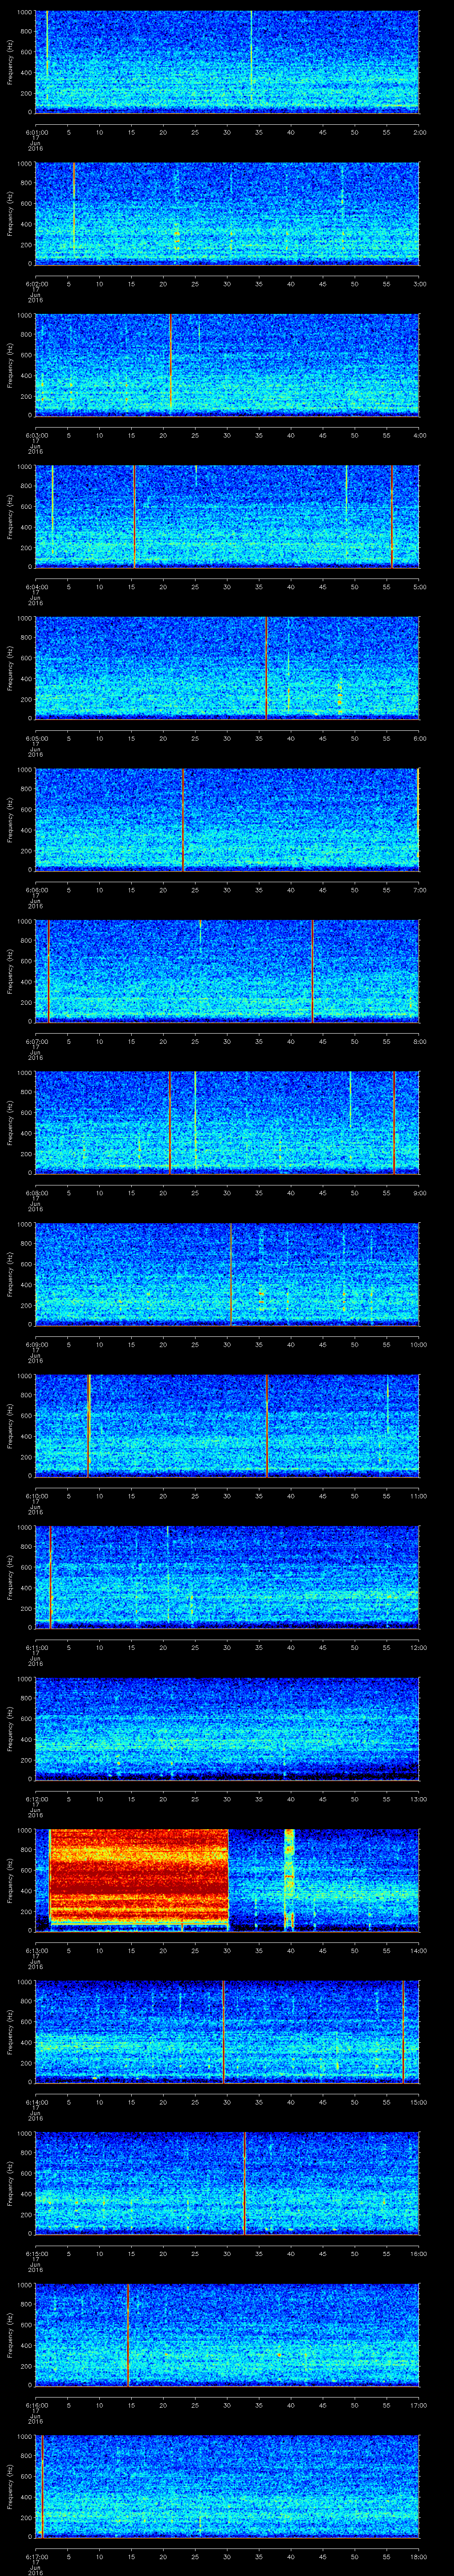Click the '6:08:00' start time label
The image size is (454, 2576).
click(36, 1193)
